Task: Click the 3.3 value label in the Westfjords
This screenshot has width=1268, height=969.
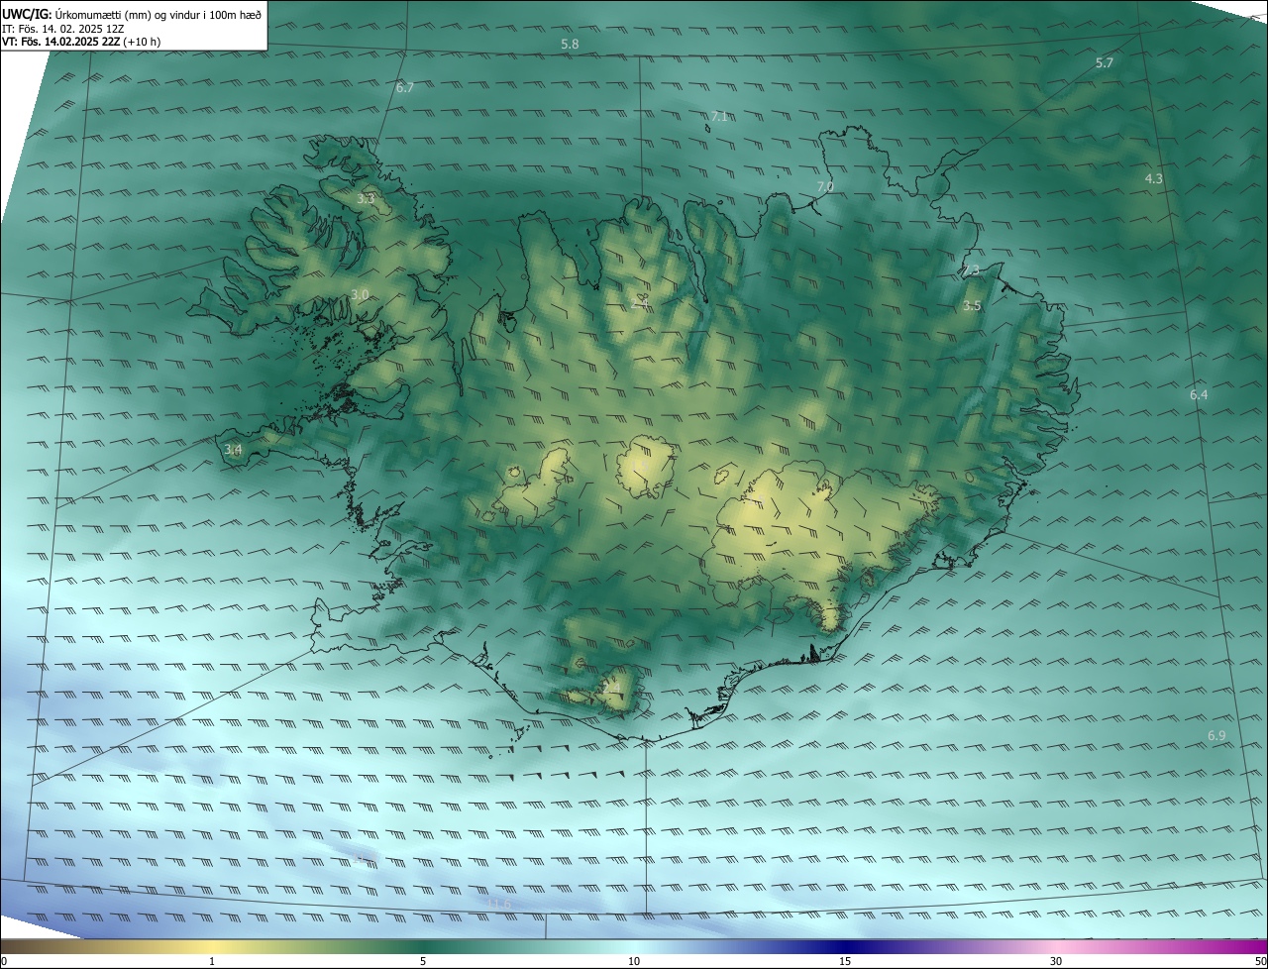Action: [x=366, y=199]
